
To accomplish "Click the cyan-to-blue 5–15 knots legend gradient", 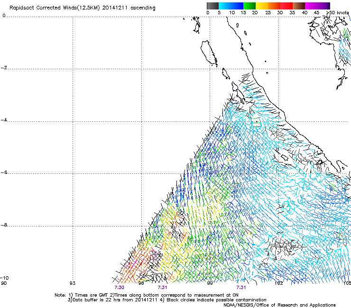I will [x=231, y=6].
